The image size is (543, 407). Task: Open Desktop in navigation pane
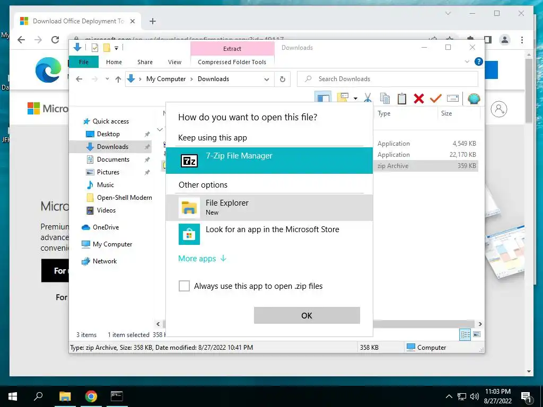point(108,134)
